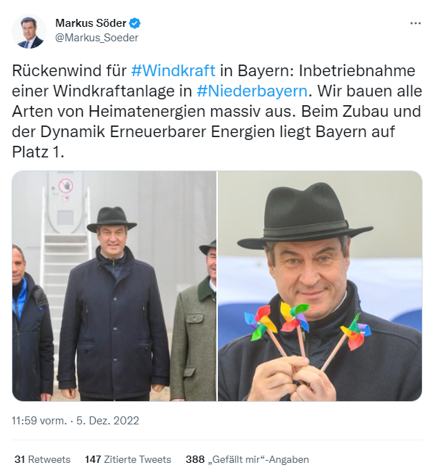432x473 pixels.
Task: Open left photo of men at turbine
Action: tap(114, 286)
